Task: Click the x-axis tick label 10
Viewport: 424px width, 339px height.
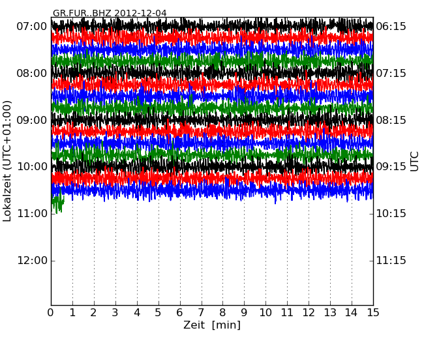Action: coord(265,313)
